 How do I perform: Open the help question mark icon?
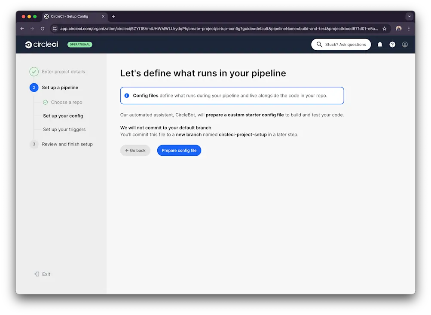tap(392, 45)
